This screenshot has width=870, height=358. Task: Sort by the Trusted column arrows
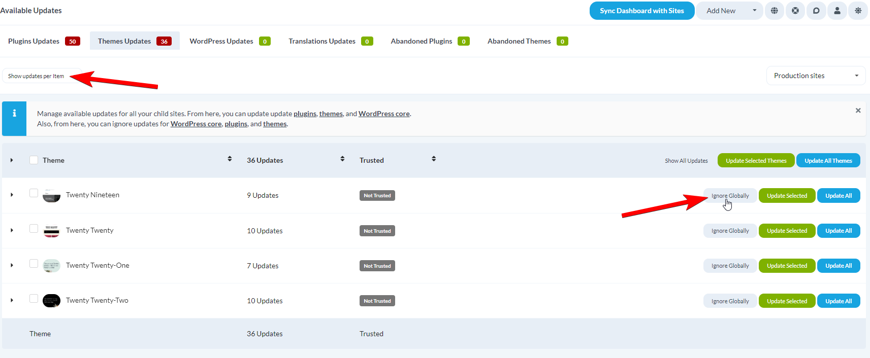tap(434, 159)
